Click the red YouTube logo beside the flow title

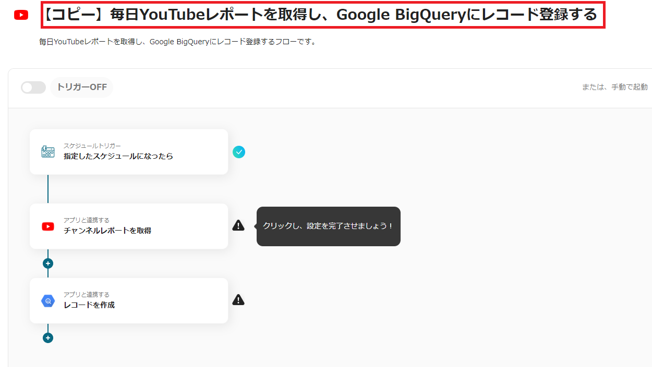tap(21, 15)
